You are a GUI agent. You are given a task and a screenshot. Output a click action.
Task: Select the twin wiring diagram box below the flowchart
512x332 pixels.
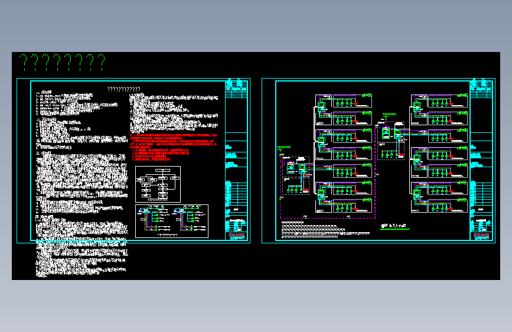(x=172, y=221)
